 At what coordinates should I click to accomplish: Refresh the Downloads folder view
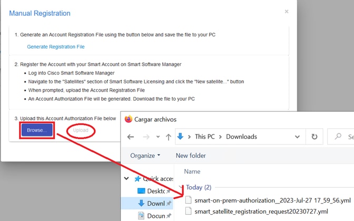pyautogui.click(x=314, y=137)
